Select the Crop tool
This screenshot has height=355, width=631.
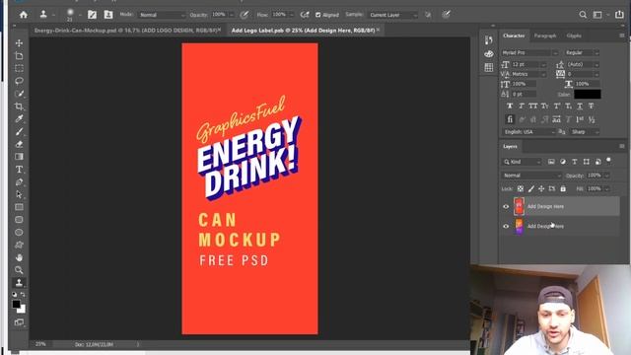pos(19,106)
